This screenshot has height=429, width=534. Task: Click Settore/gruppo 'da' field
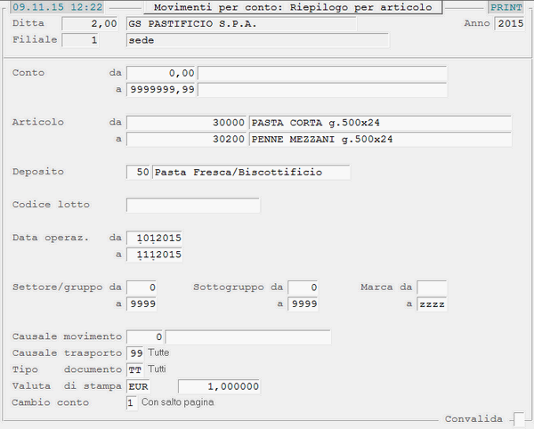(x=143, y=287)
